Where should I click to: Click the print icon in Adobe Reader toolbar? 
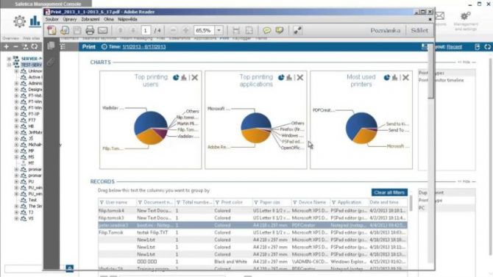[x=90, y=30]
